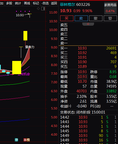Click the red 买 buy button
The height and width of the screenshot is (144, 118).
67,18
